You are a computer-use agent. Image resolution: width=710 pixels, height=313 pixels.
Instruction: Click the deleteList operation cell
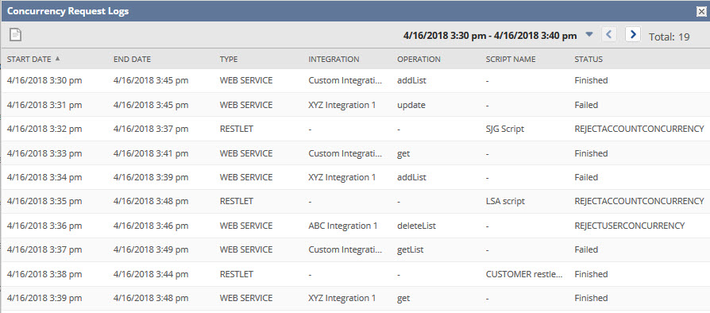(417, 226)
